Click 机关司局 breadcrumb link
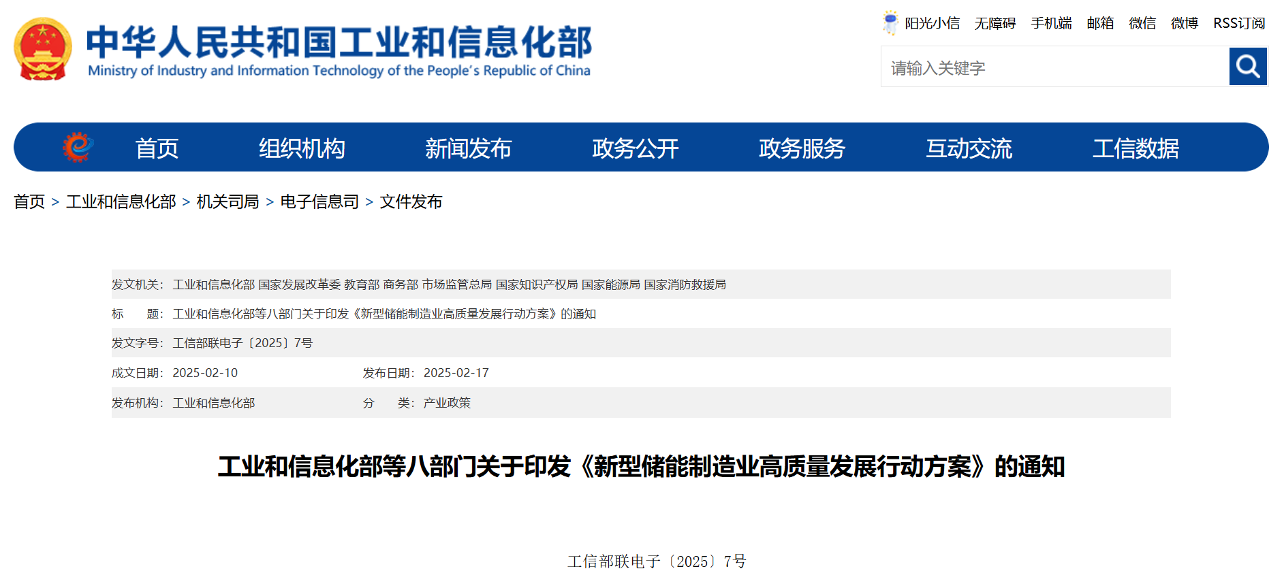This screenshot has width=1284, height=588. pyautogui.click(x=228, y=202)
